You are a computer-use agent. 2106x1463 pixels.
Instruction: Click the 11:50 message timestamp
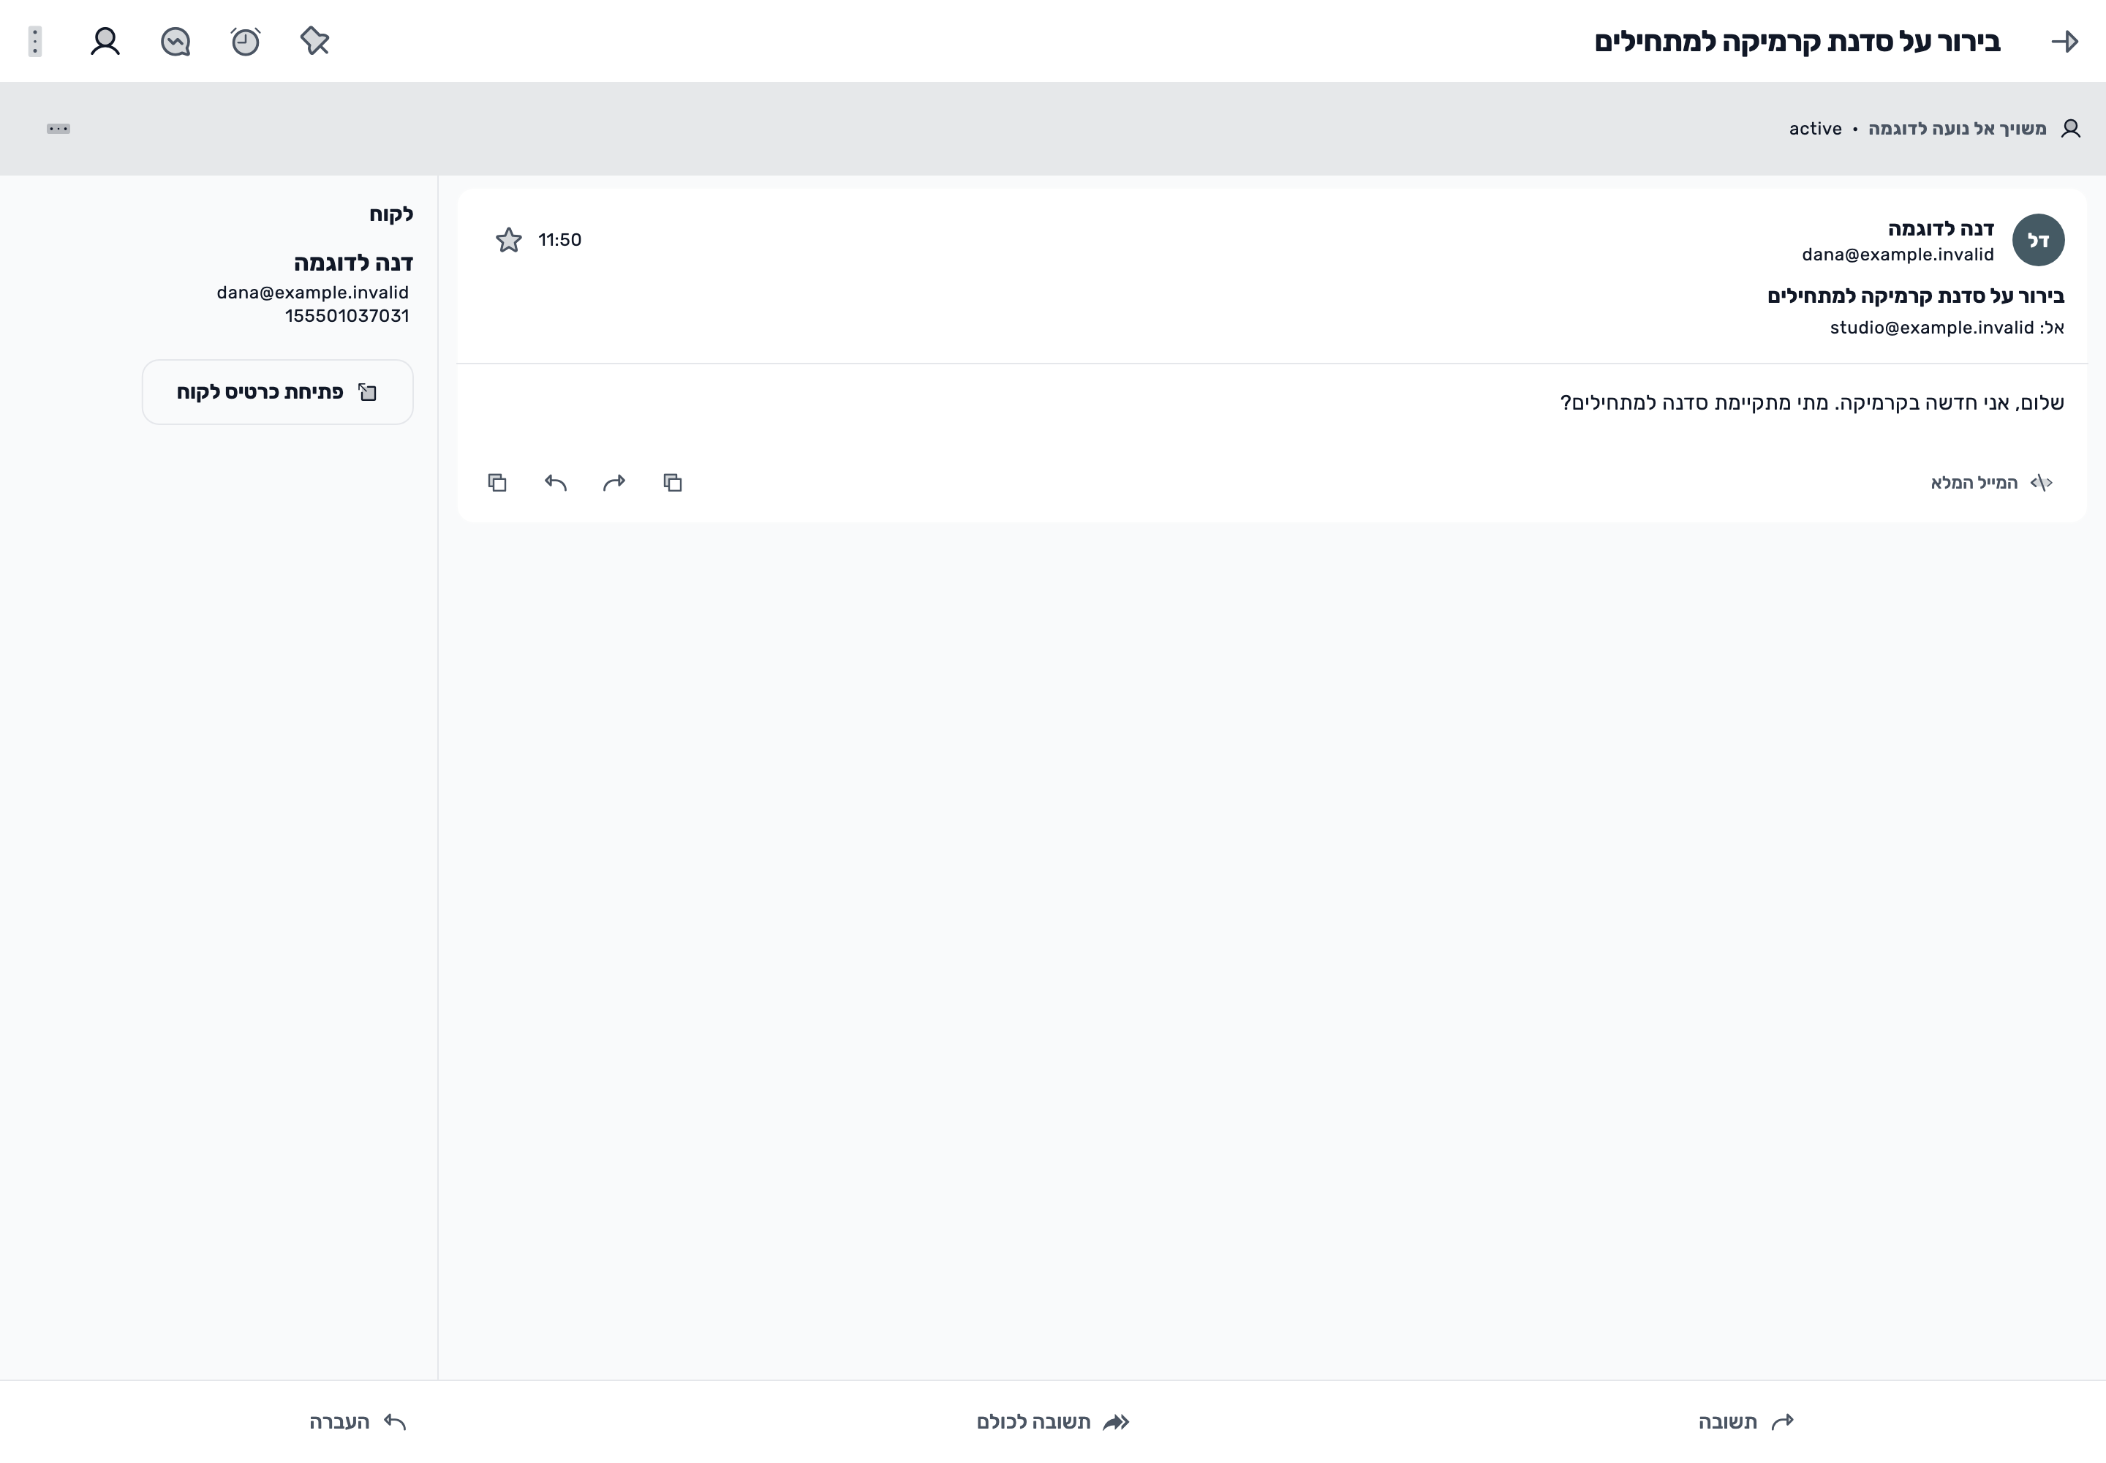(x=559, y=240)
